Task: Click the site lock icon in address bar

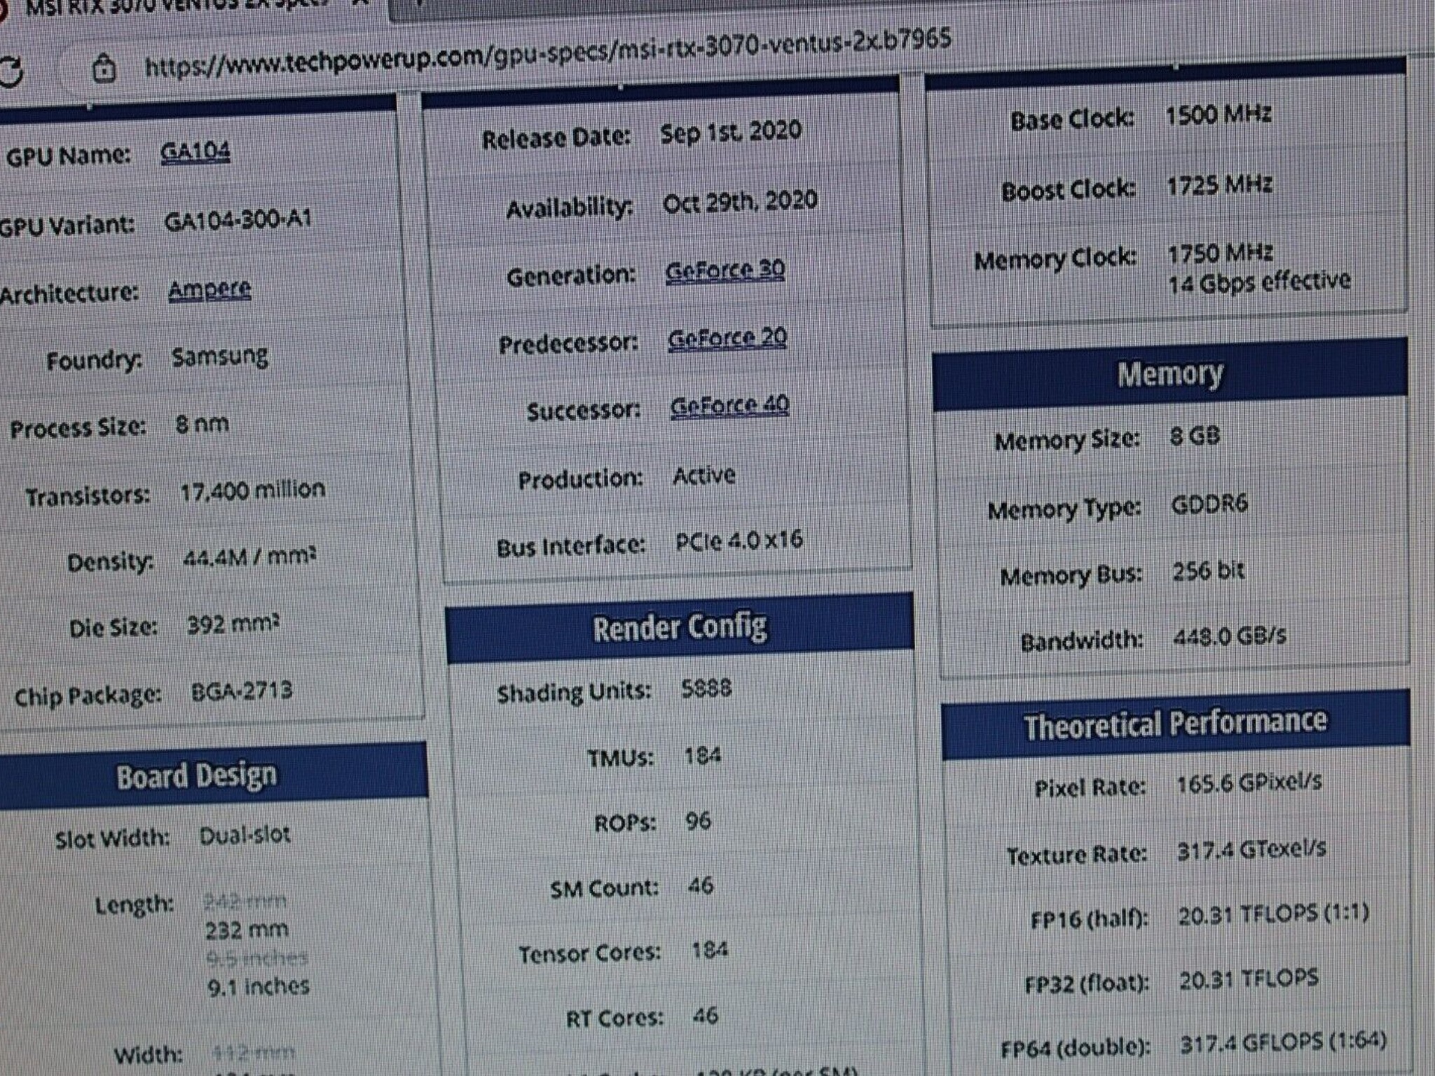Action: 104,69
